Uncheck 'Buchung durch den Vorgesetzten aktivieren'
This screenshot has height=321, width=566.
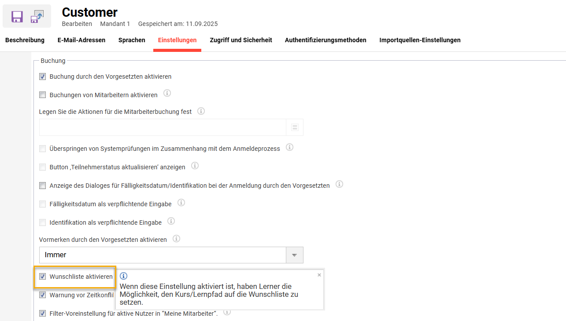(42, 76)
